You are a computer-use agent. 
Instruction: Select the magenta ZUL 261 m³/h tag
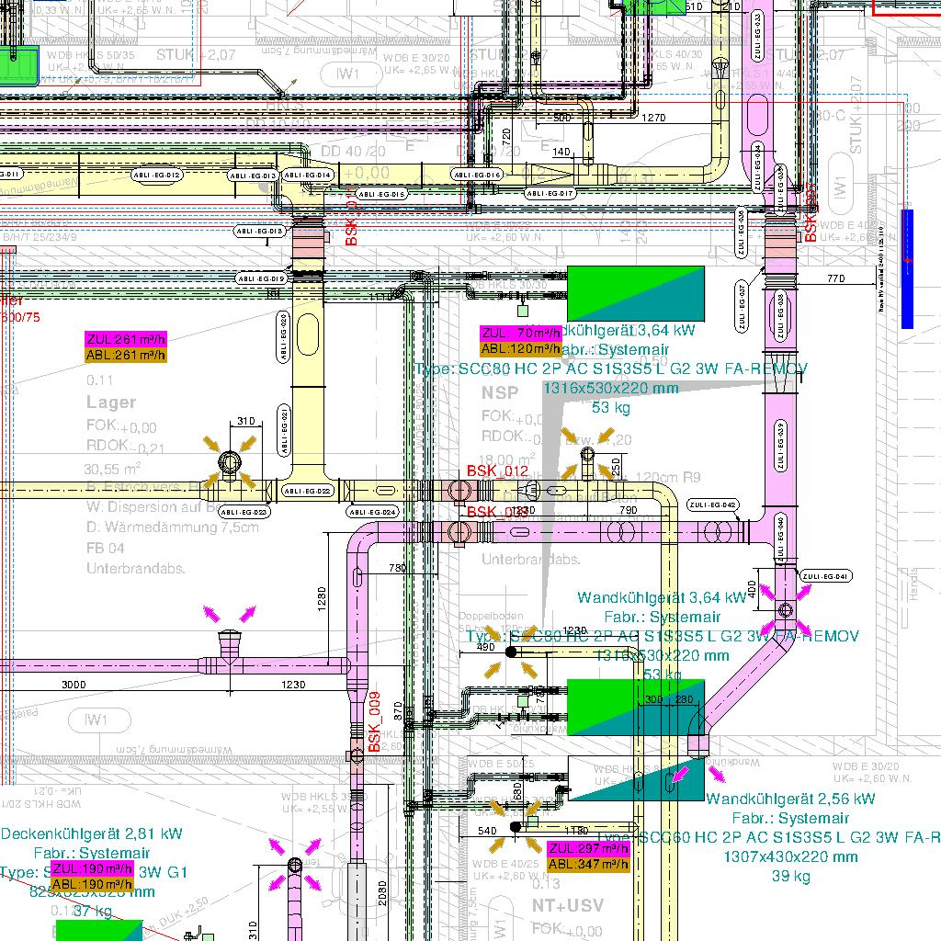[x=126, y=340]
